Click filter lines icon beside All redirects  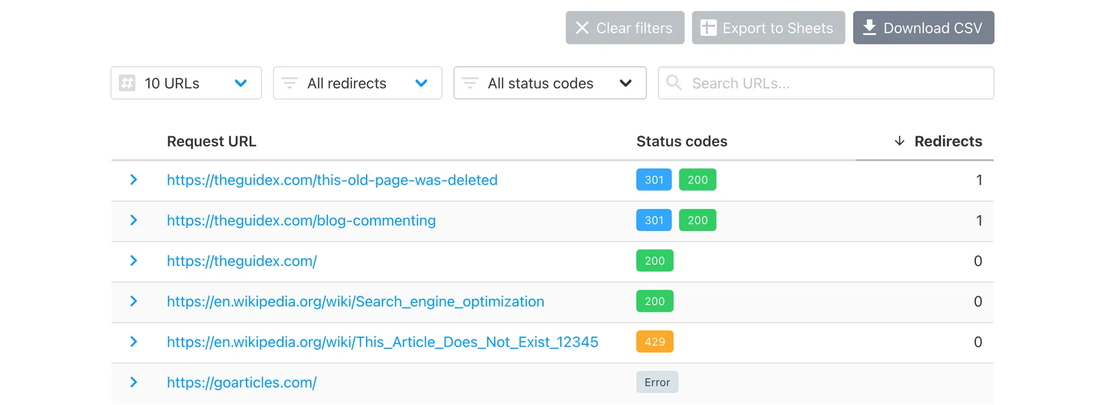(289, 83)
